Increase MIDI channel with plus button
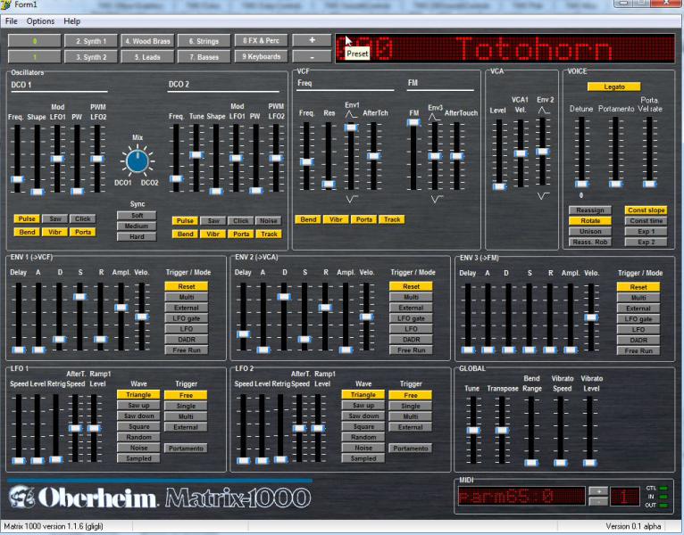 (598, 491)
